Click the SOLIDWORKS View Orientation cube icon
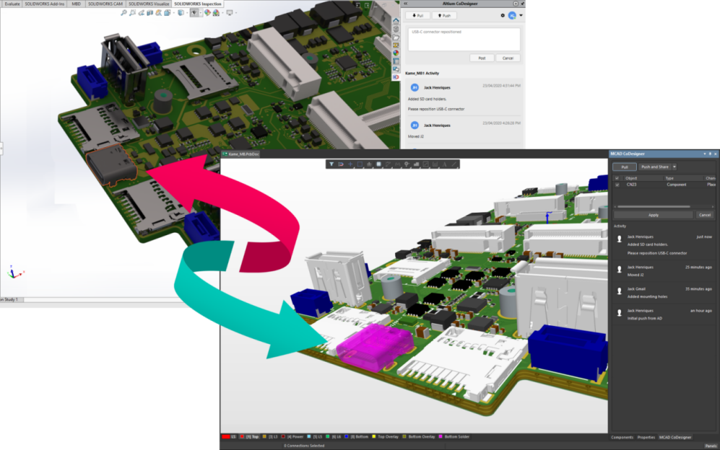This screenshot has width=720, height=450. [x=167, y=13]
